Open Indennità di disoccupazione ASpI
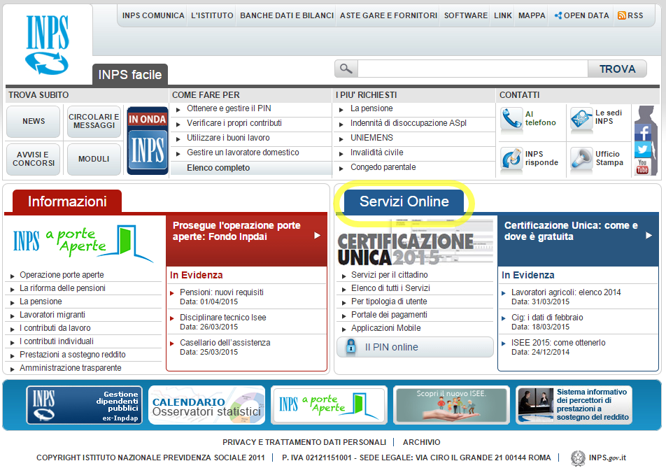666x468 pixels. point(408,123)
